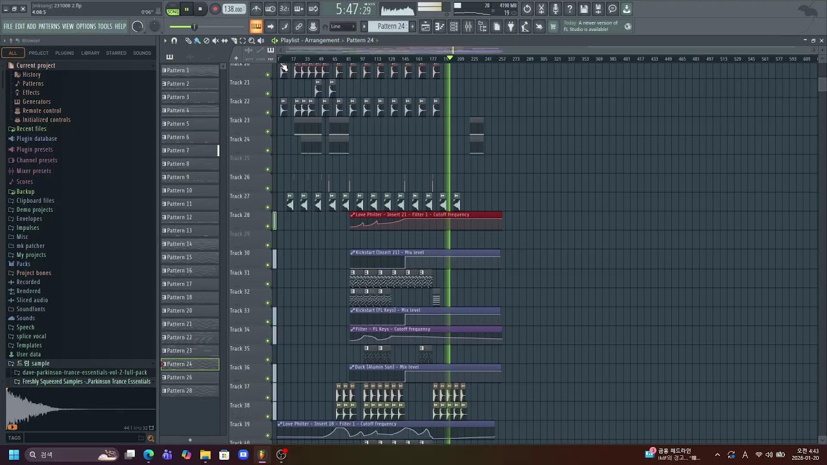Click the help question mark icon
The width and height of the screenshot is (827, 465).
[570, 9]
